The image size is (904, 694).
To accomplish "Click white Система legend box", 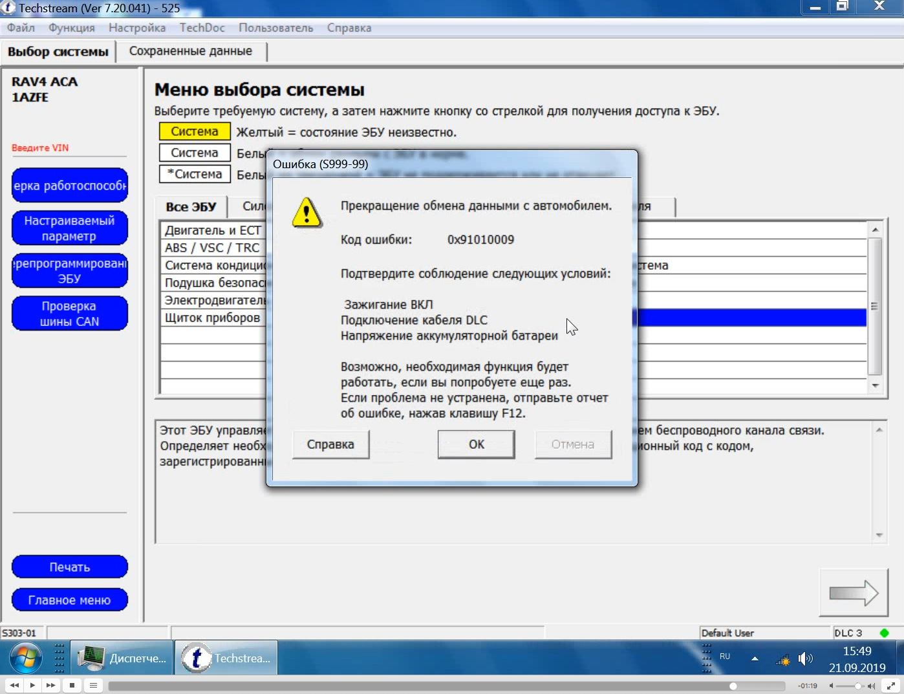I will [x=195, y=153].
